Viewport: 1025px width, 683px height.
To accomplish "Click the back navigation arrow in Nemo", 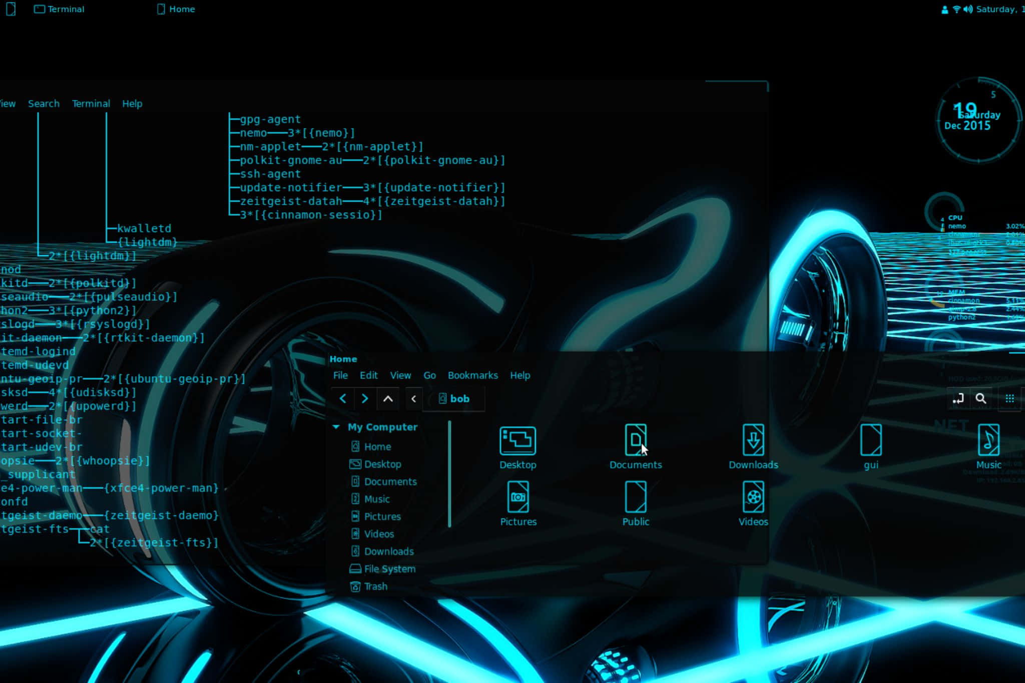I will [x=343, y=399].
